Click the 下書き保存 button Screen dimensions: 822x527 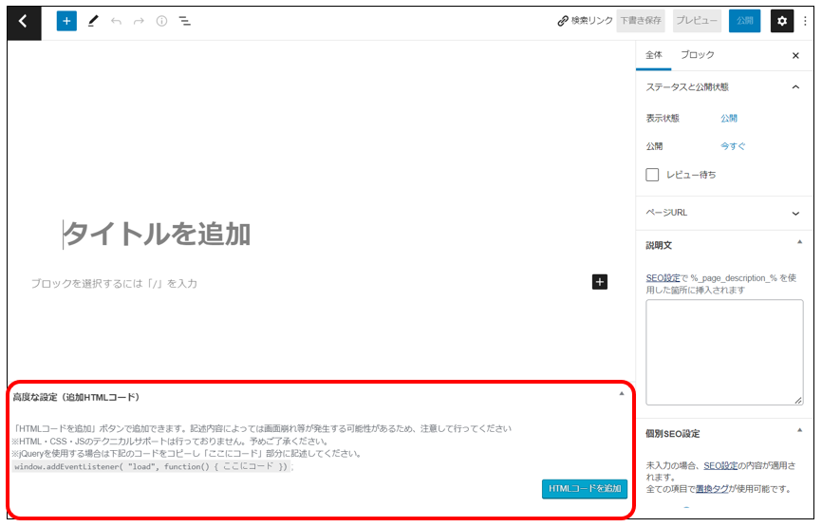641,21
